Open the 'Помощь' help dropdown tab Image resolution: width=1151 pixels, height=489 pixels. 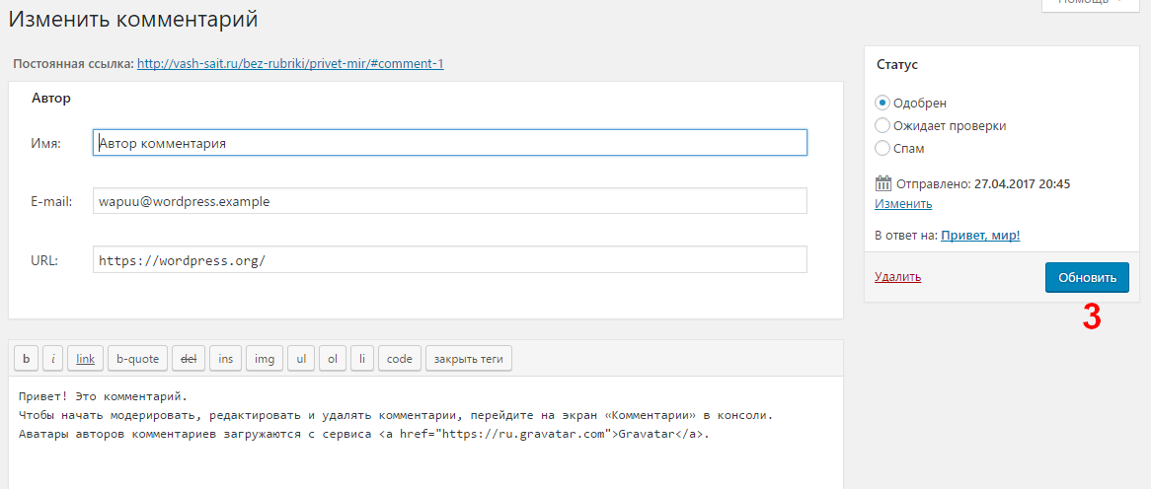pos(1093,5)
